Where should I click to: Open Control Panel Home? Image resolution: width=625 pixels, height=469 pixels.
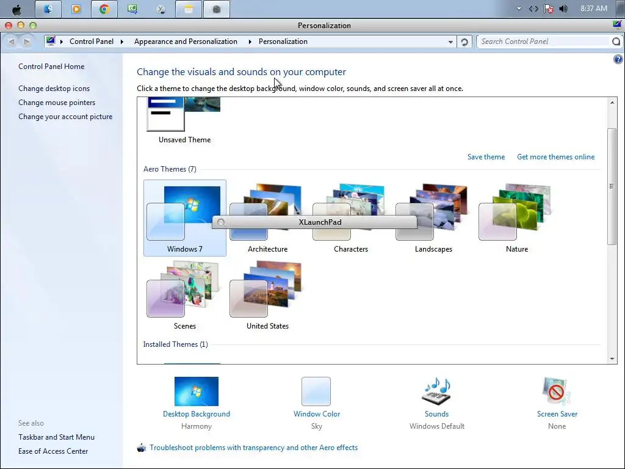(51, 67)
